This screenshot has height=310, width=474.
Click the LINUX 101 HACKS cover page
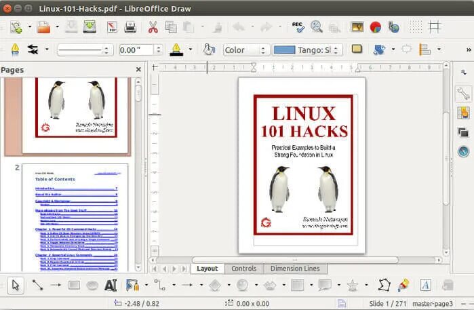tap(302, 165)
